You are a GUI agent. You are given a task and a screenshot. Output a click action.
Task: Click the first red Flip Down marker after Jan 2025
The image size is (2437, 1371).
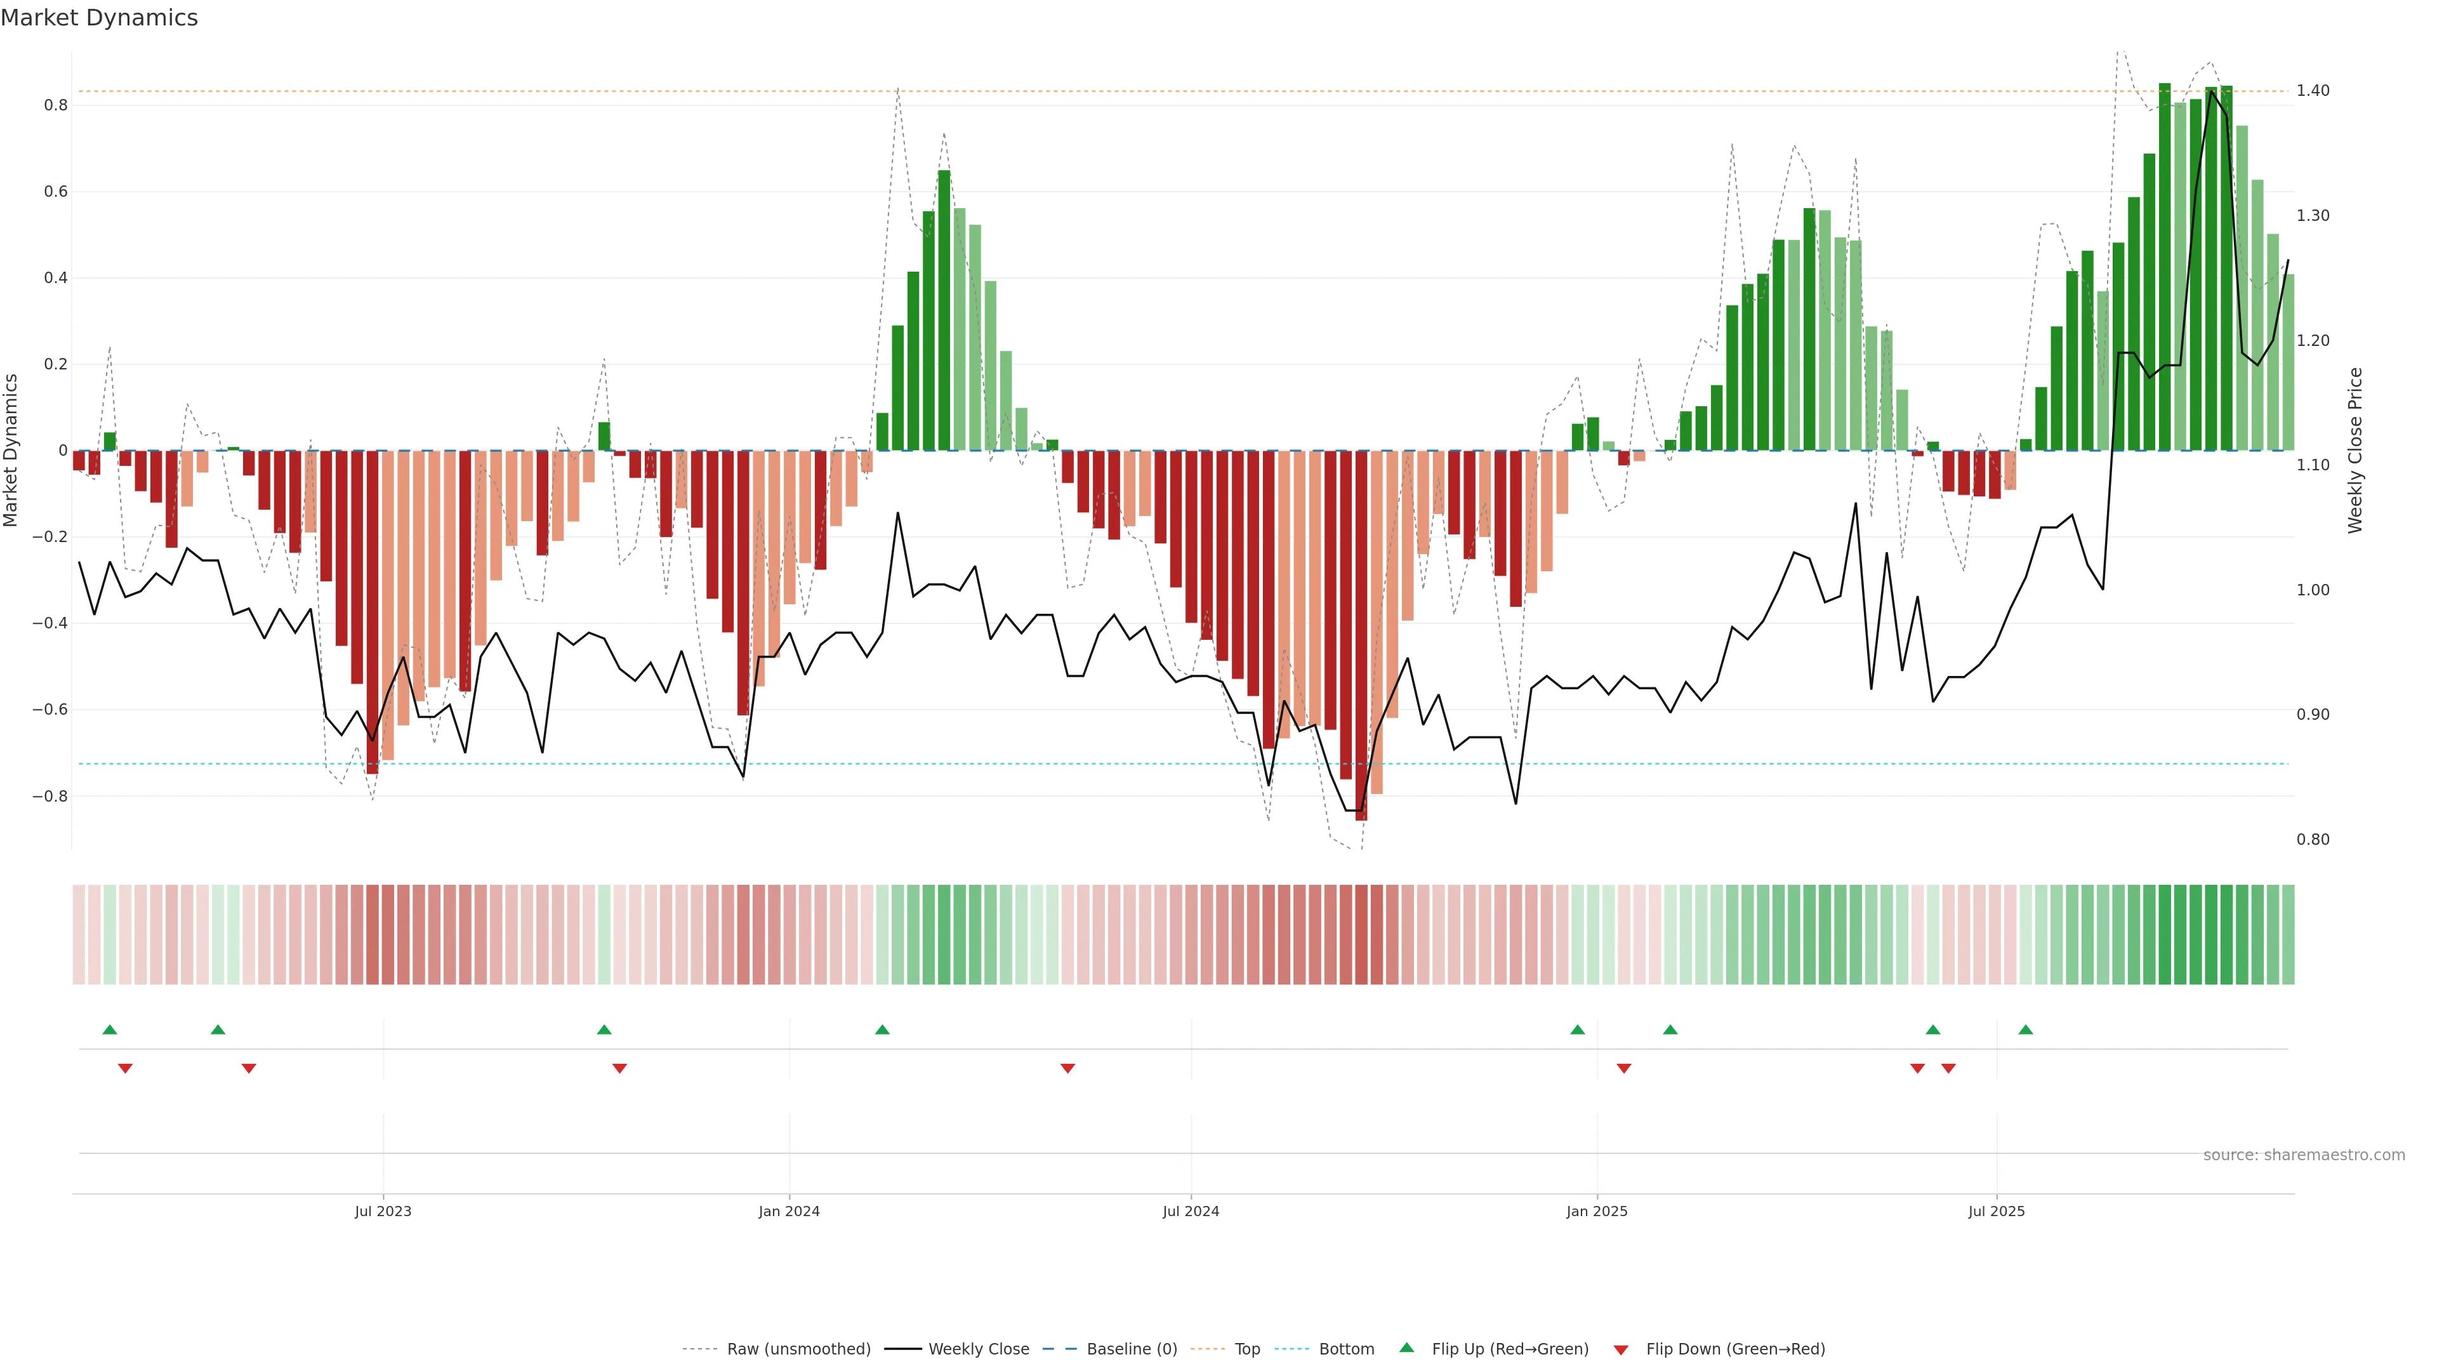pos(1623,1068)
